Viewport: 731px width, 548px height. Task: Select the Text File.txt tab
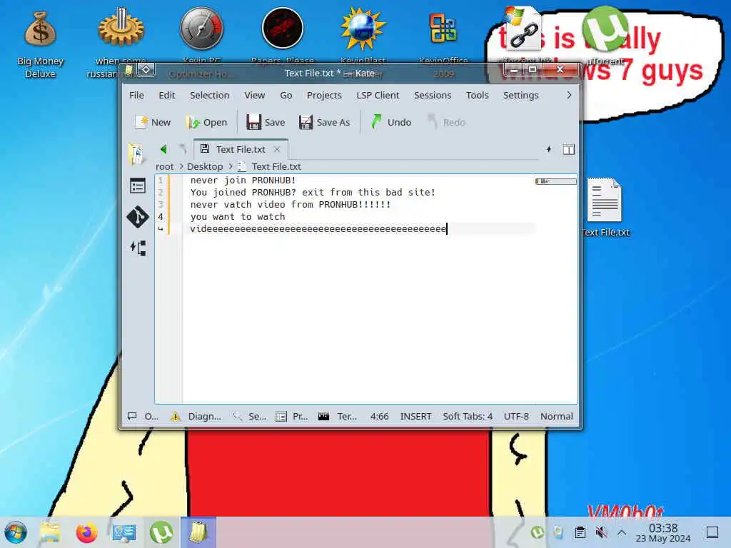point(241,149)
